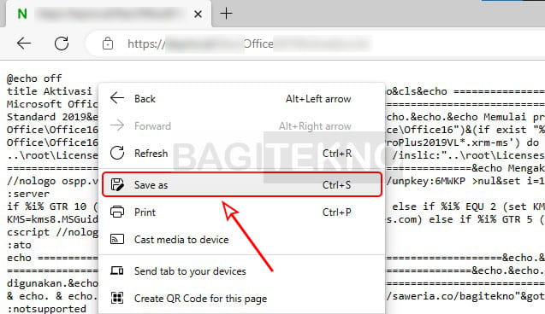Click the cast icon in menu
Screen dimensions: 545x314
117,239
